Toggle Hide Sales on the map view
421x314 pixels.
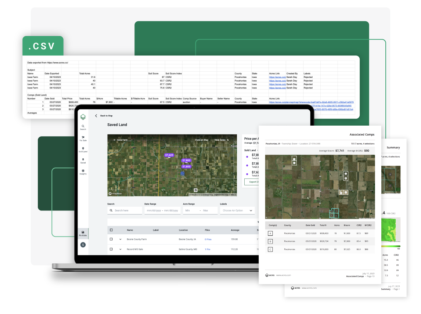220,140
